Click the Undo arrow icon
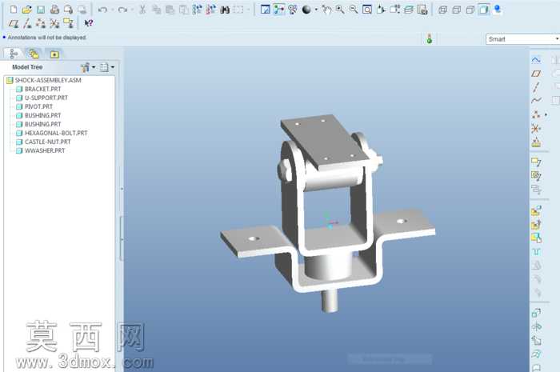This screenshot has width=560, height=372. pyautogui.click(x=102, y=10)
